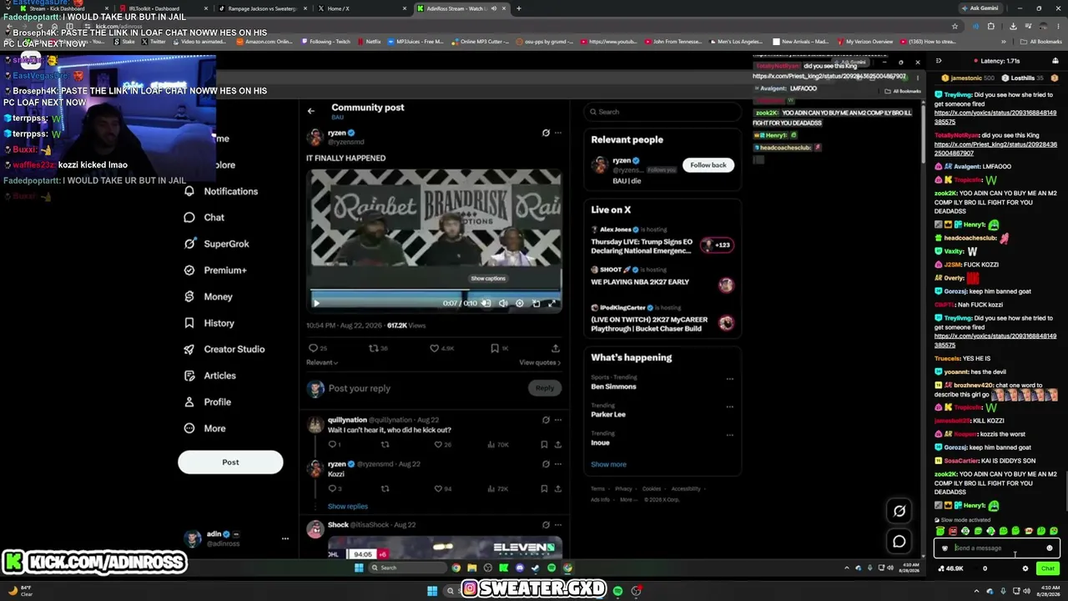The image size is (1068, 601).
Task: Toggle captions on the post video
Action: 486,303
